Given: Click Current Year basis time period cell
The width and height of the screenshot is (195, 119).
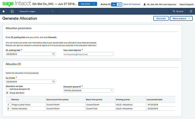Looking at the screenshot, I should tap(92, 109).
